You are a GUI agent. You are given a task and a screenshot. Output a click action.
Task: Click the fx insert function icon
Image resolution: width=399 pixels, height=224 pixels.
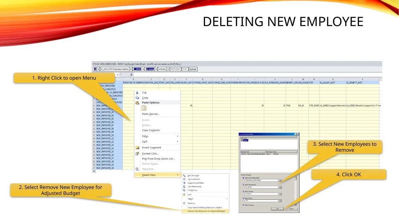coord(131,74)
